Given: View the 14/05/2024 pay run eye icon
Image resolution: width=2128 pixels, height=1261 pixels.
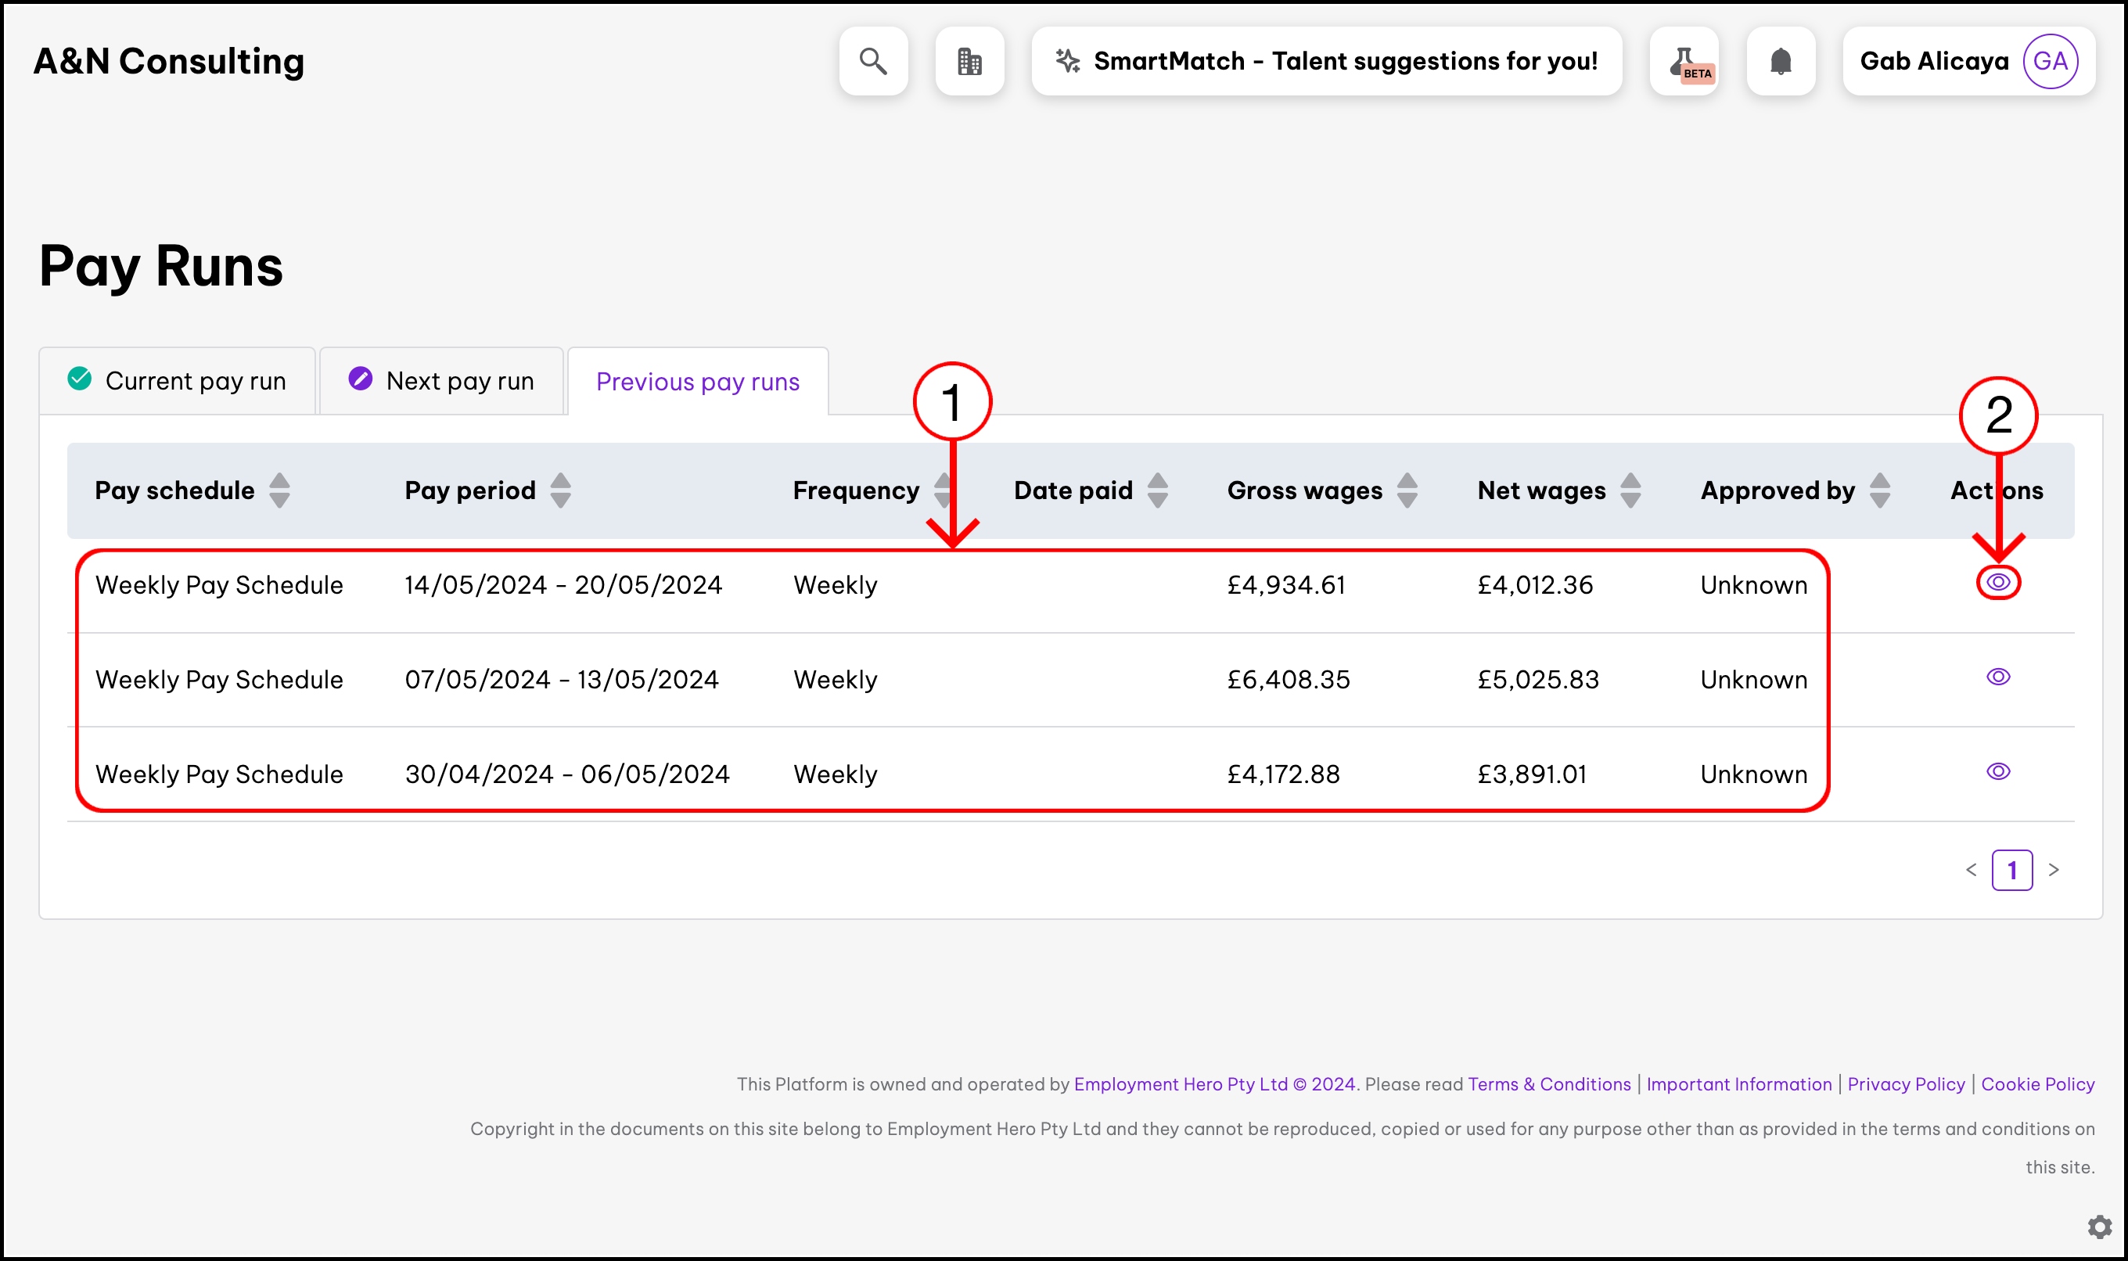Looking at the screenshot, I should click(x=1998, y=582).
